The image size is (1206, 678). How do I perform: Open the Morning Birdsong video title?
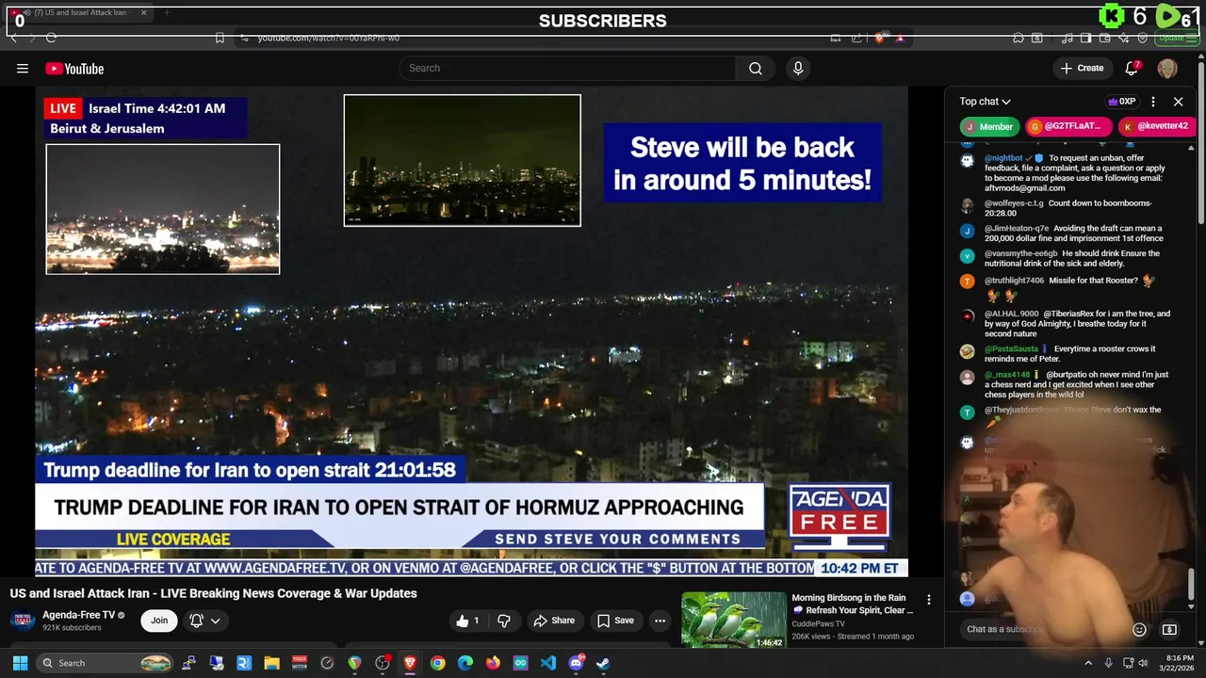coord(852,604)
